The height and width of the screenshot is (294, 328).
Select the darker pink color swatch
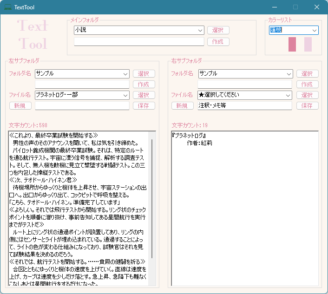(292, 45)
